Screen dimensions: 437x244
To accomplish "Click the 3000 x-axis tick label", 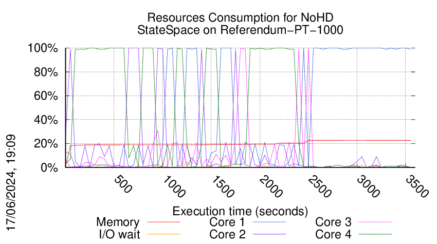I will click(369, 186).
